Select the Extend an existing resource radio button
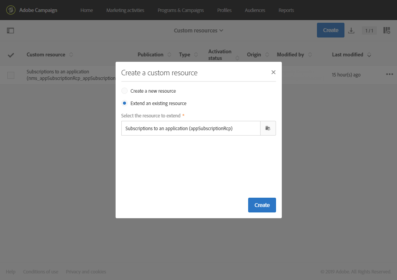397x280 pixels. 124,103
